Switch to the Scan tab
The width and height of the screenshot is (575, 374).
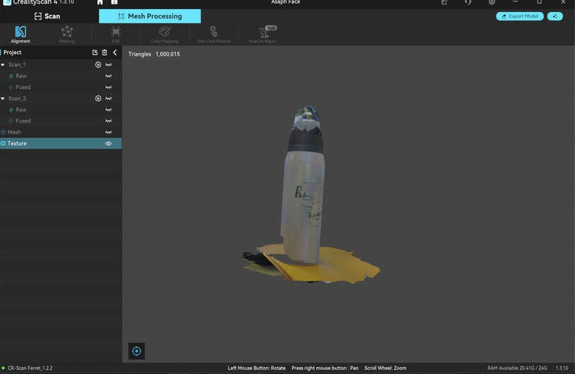tap(48, 16)
